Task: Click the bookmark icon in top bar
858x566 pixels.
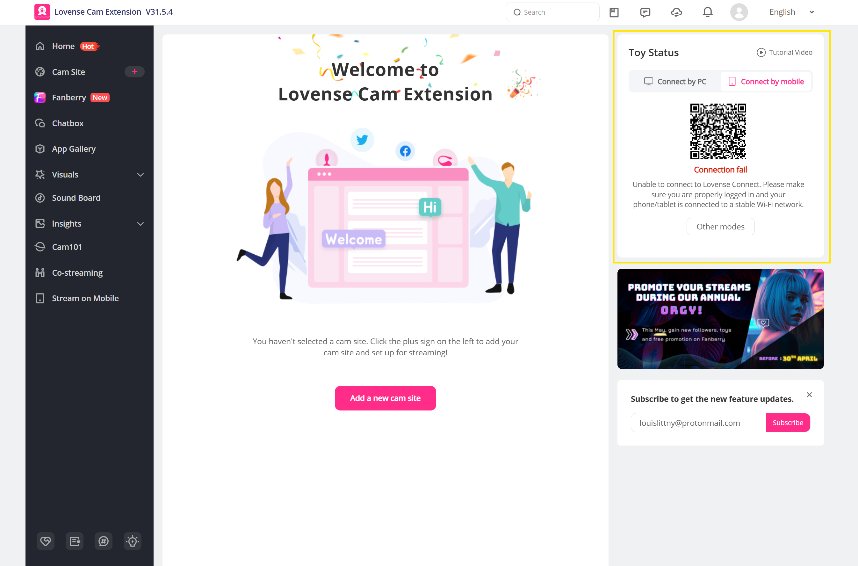Action: pyautogui.click(x=614, y=12)
